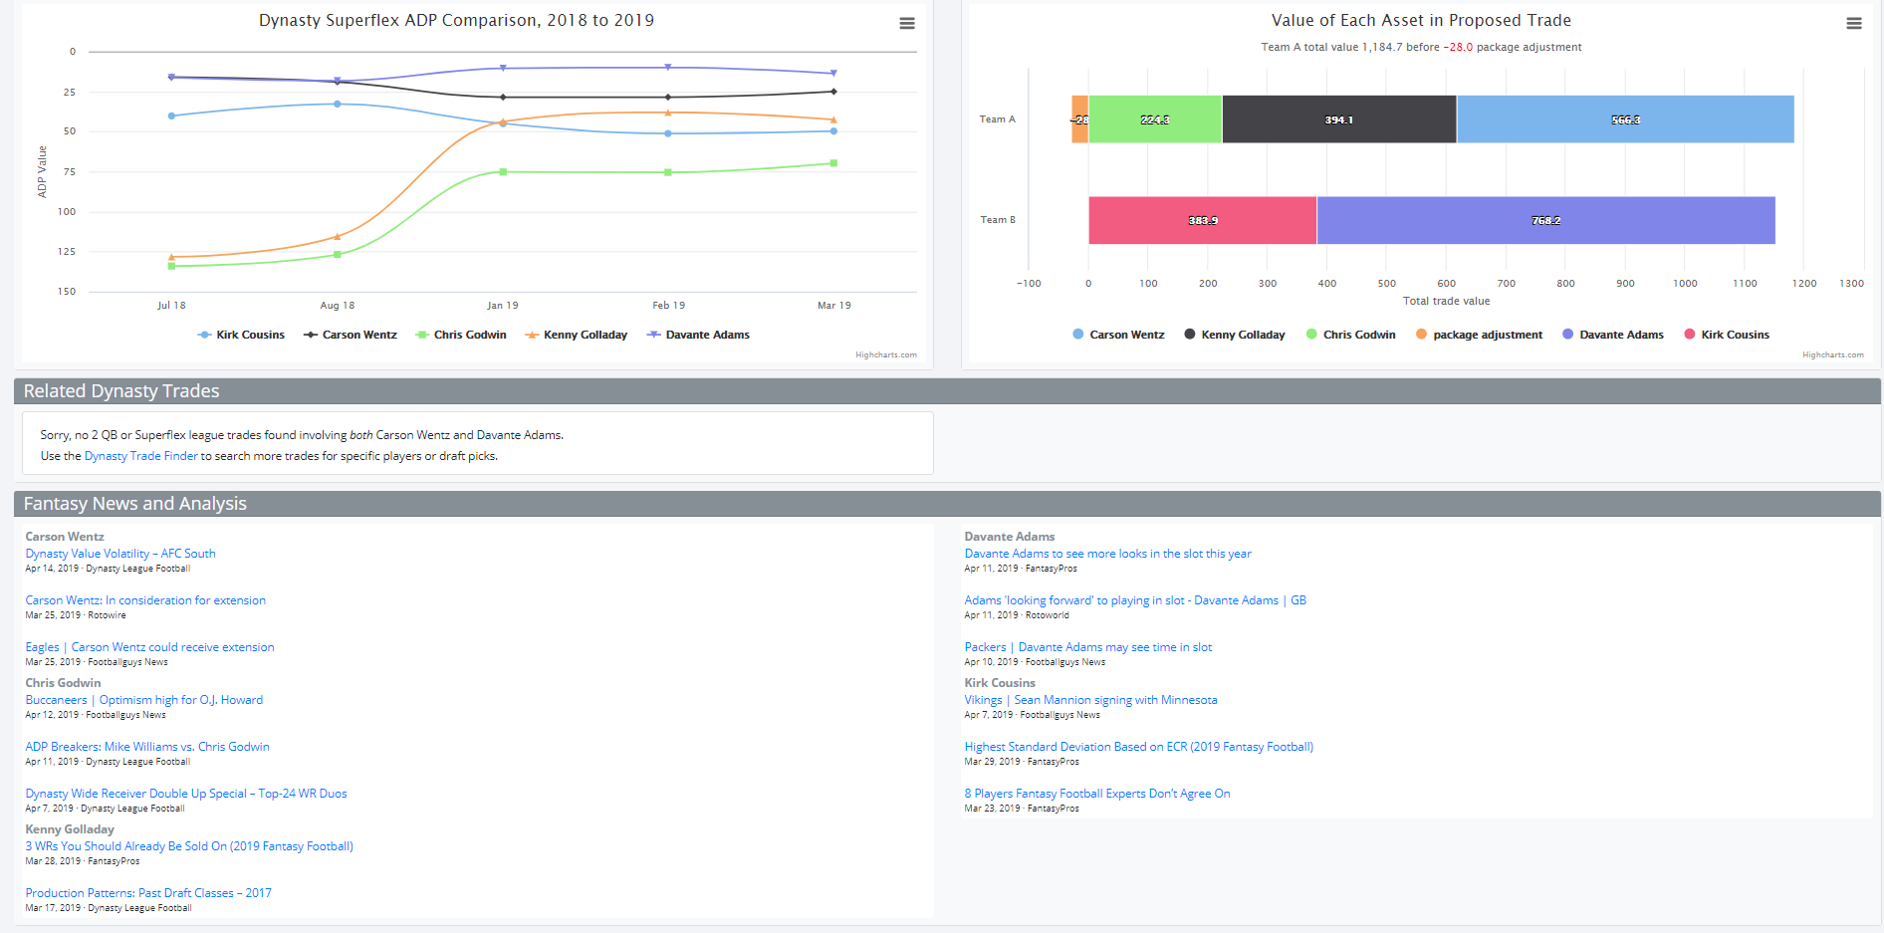Screen dimensions: 1884x933
Task: Open 8 Players Fantasy Football Experts Don't Agree On
Action: click(1097, 794)
